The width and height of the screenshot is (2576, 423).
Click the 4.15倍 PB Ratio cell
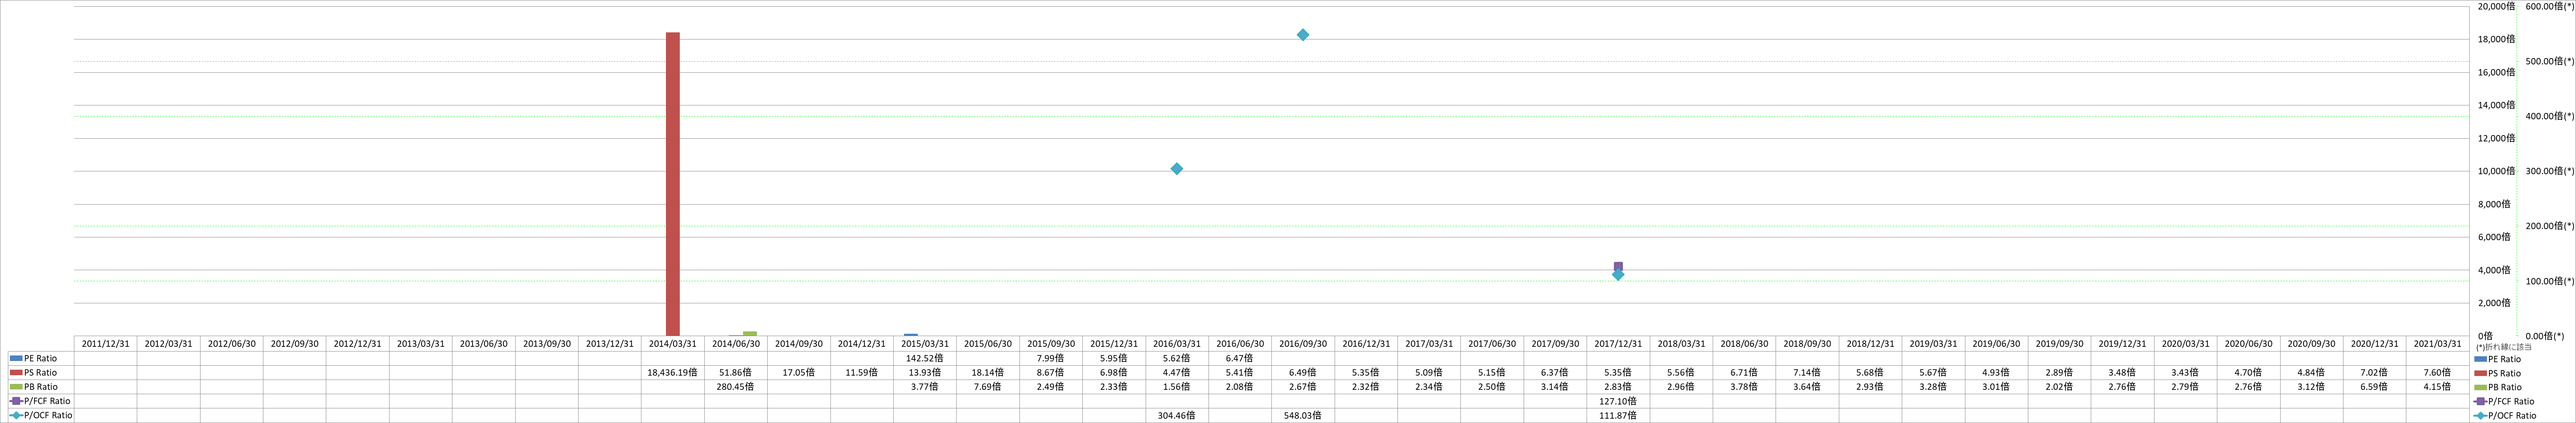pos(2437,386)
